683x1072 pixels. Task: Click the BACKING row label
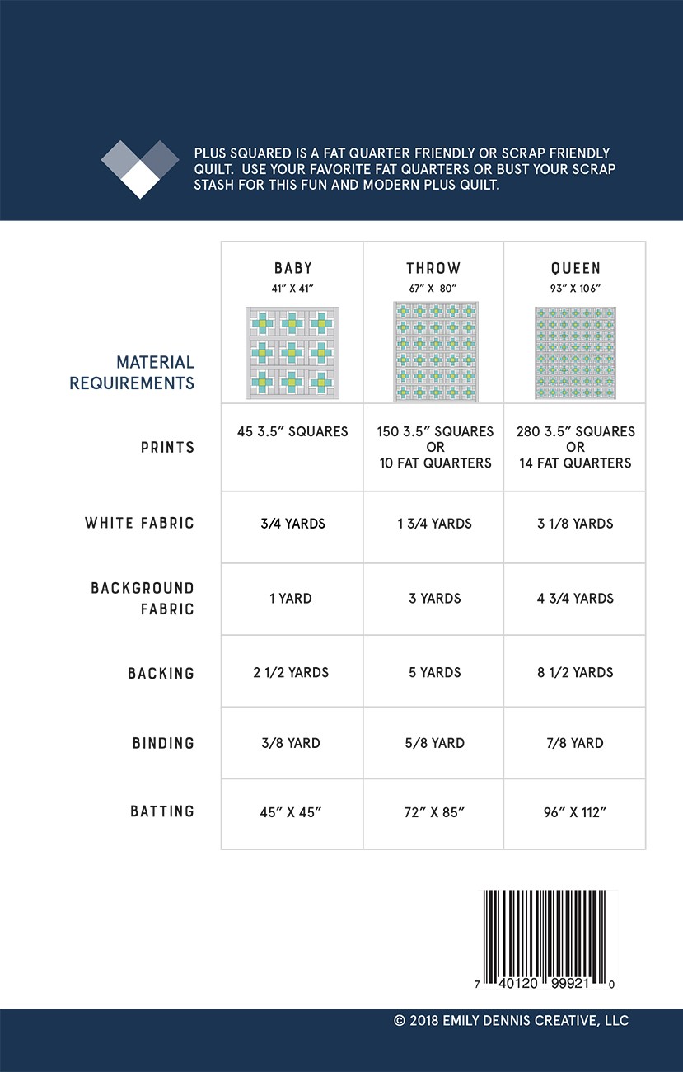point(161,674)
